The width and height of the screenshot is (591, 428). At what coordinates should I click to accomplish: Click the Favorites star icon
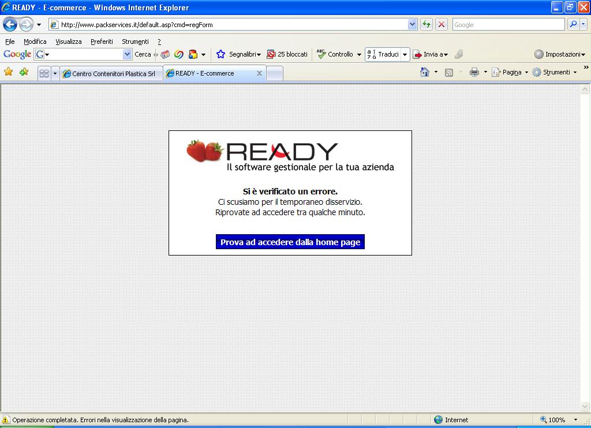click(8, 72)
